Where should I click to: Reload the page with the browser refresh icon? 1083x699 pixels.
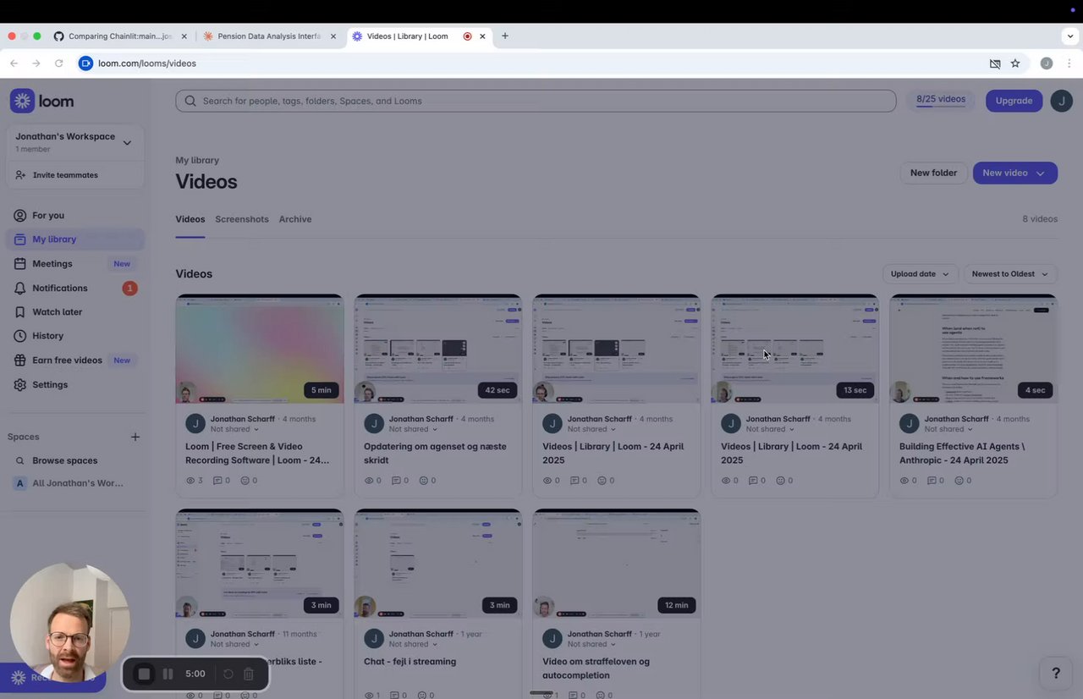(x=58, y=63)
